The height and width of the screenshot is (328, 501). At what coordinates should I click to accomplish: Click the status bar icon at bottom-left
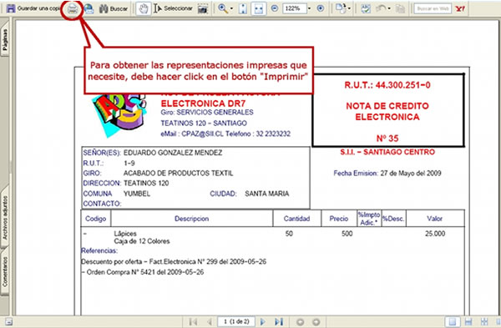(x=8, y=321)
